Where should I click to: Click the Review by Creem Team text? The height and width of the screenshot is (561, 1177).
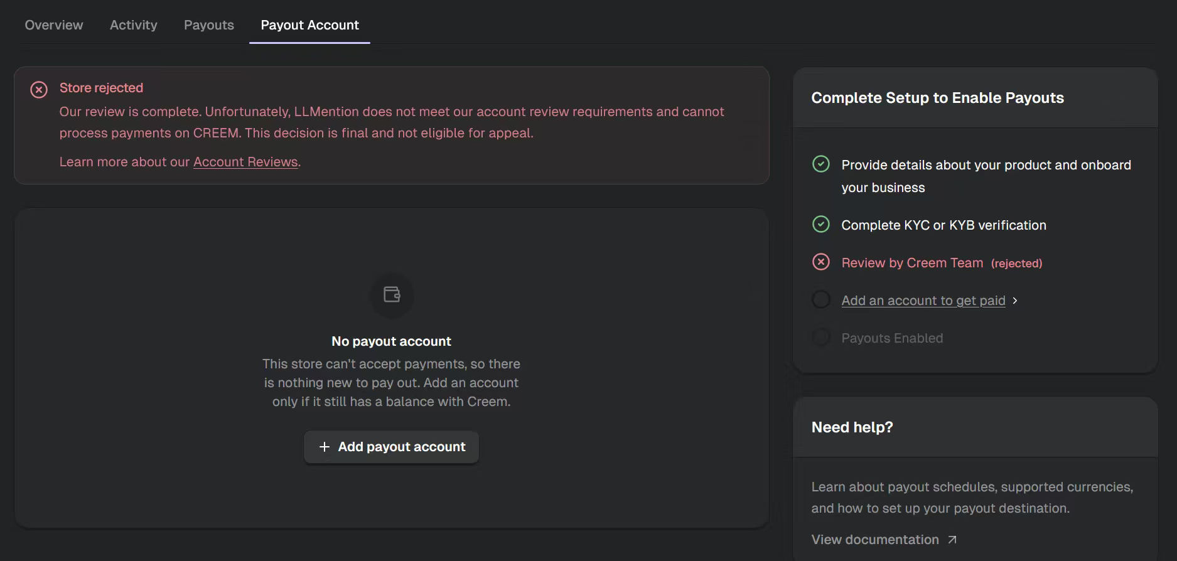(912, 263)
